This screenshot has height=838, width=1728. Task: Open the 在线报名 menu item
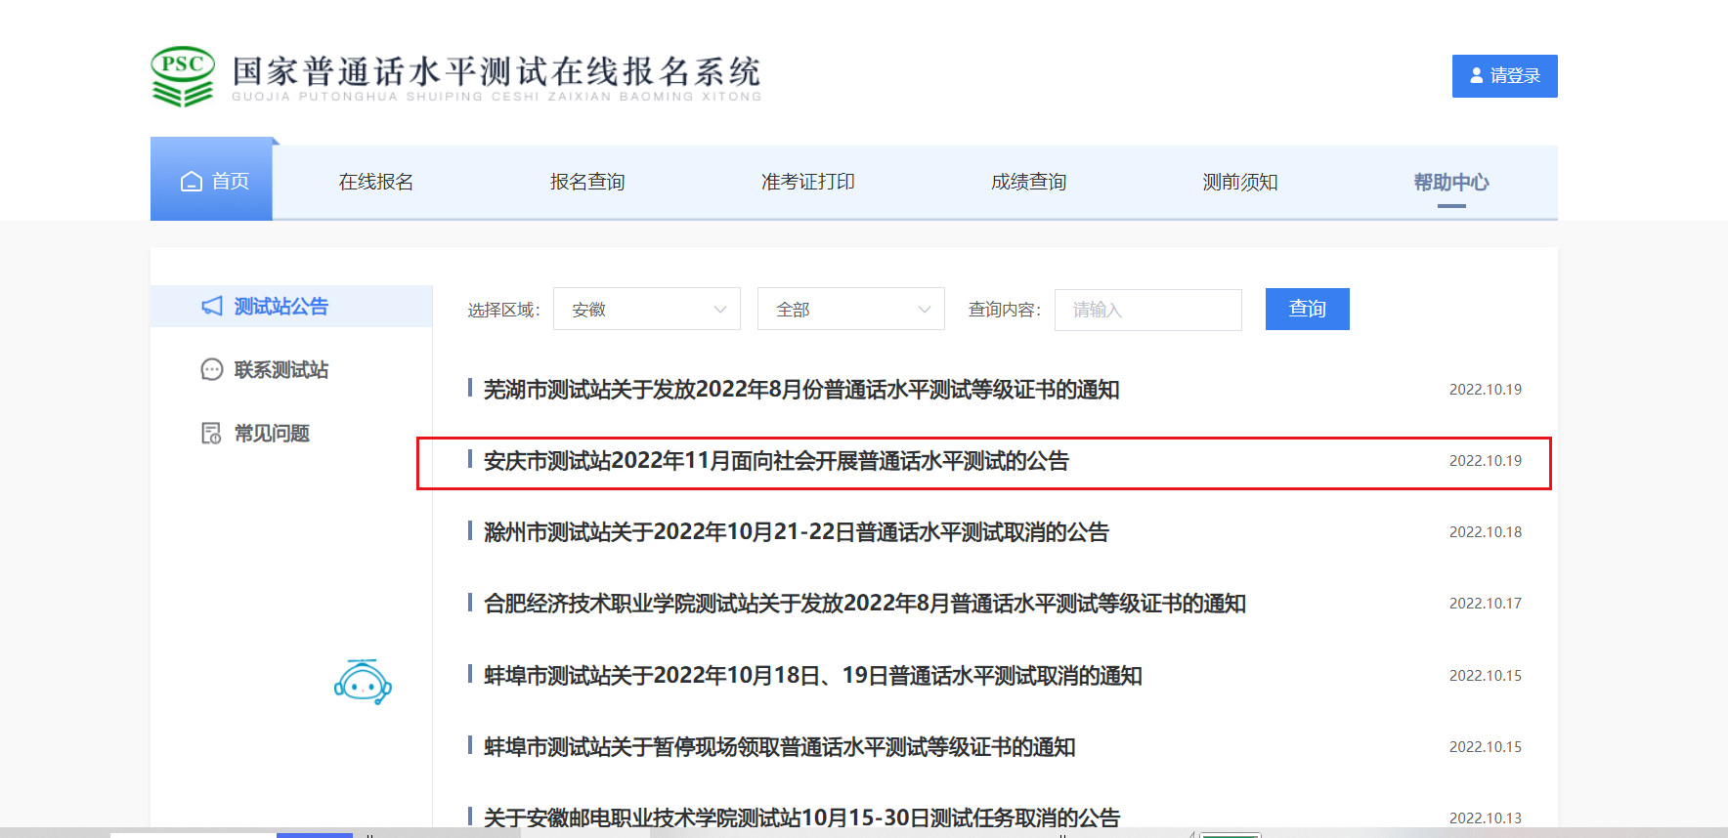376,183
